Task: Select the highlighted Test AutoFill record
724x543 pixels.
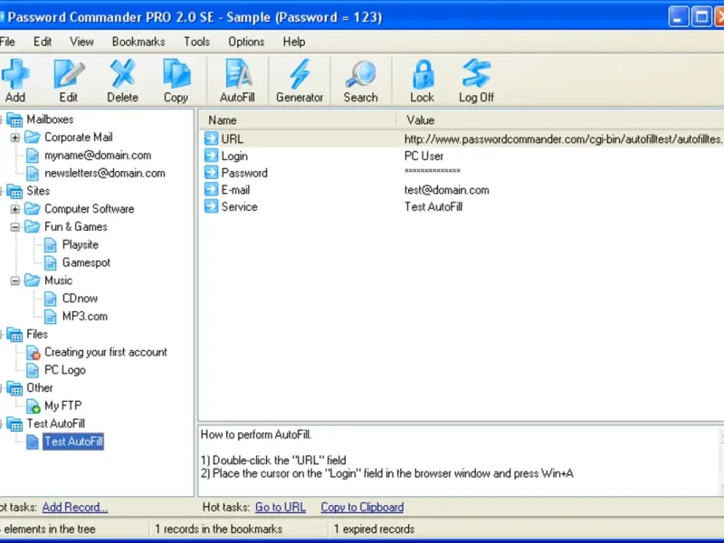Action: click(x=73, y=442)
